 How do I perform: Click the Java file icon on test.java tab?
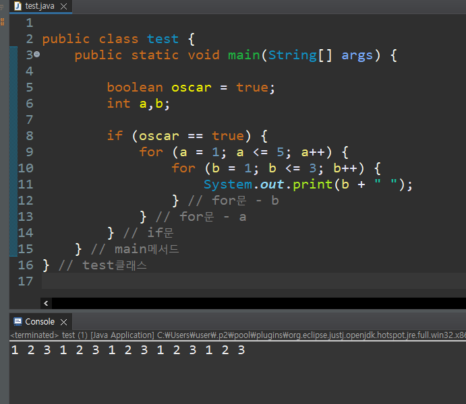click(18, 6)
